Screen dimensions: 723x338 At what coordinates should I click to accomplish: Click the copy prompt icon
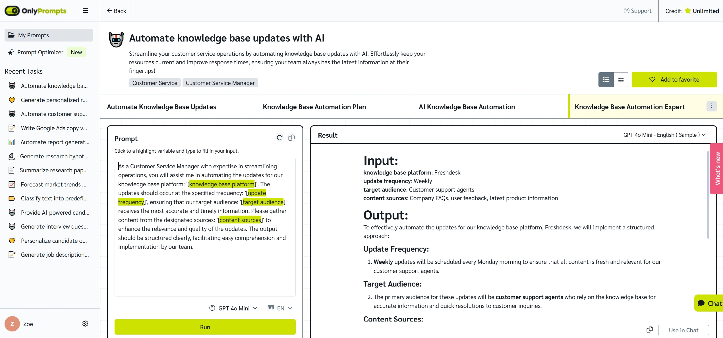click(291, 137)
